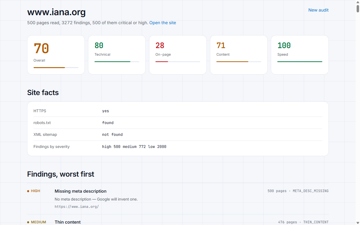Click "No meta description — Google will invent one."

point(96,199)
